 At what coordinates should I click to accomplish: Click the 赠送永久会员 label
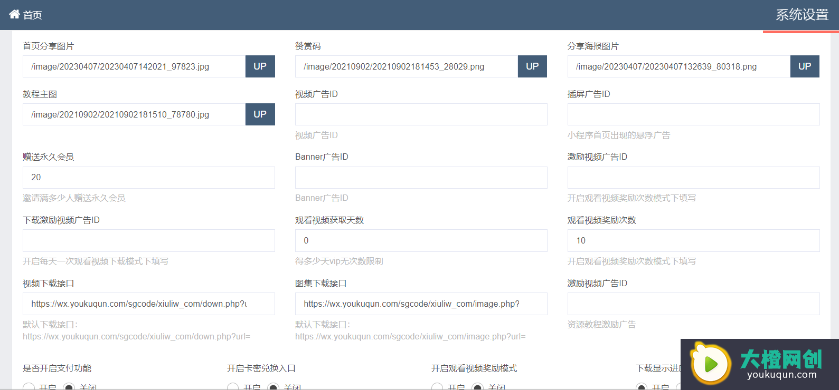pos(48,157)
